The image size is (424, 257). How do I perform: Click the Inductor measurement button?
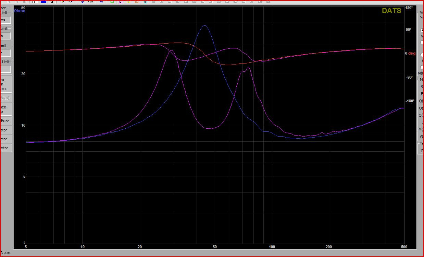point(5,139)
